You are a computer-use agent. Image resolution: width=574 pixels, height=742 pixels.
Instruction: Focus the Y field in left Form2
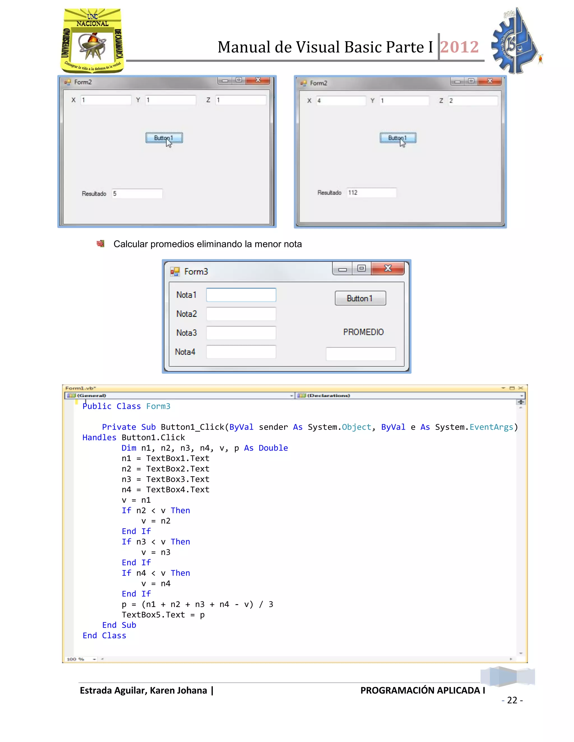170,100
